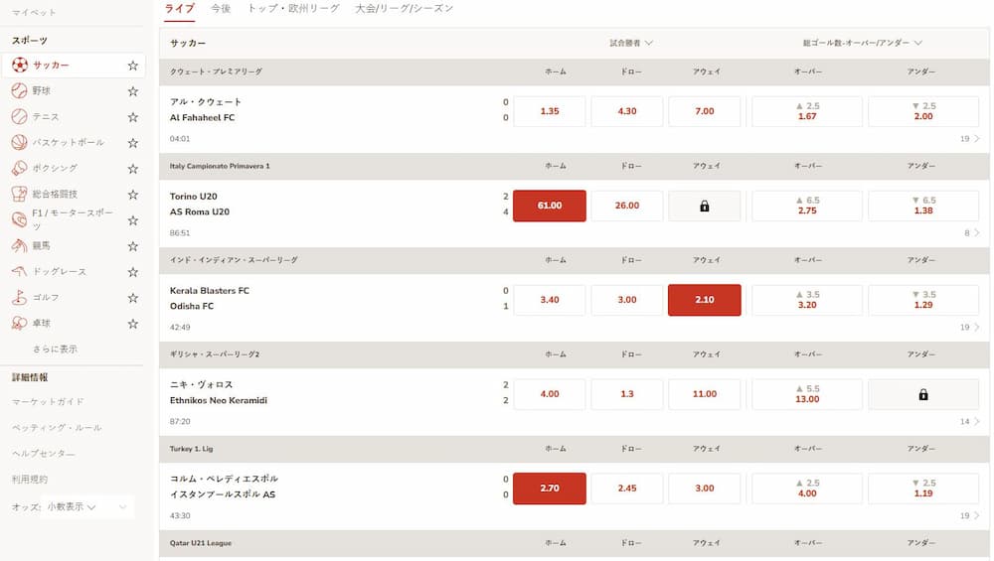The height and width of the screenshot is (561, 994).
Task: Expand more markets for Kerala Blasters match
Action: tap(970, 327)
